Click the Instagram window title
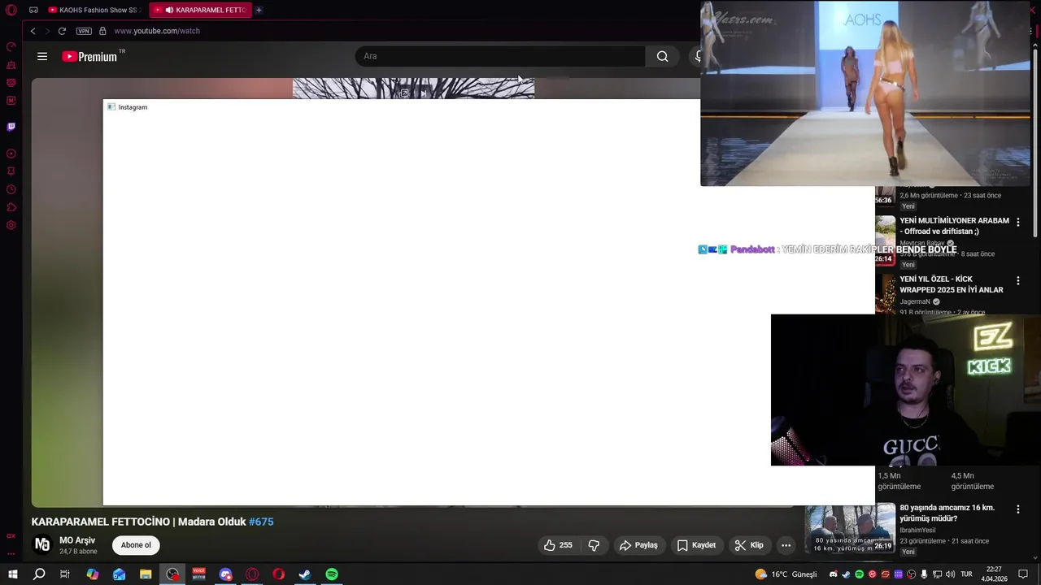The height and width of the screenshot is (585, 1041). point(133,107)
